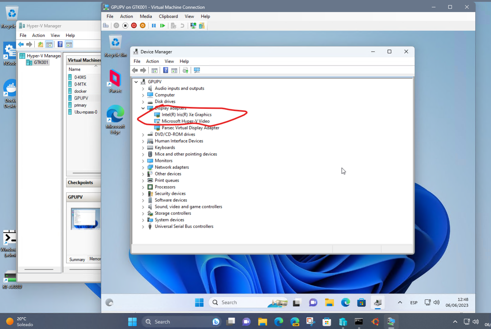Click the green Reset/Resume VM toolbar button
This screenshot has width=491, height=329.
[x=163, y=26]
